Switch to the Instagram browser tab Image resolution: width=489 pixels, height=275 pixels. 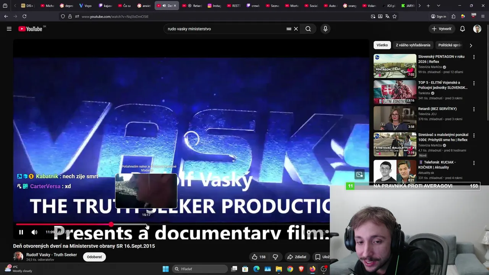215,6
